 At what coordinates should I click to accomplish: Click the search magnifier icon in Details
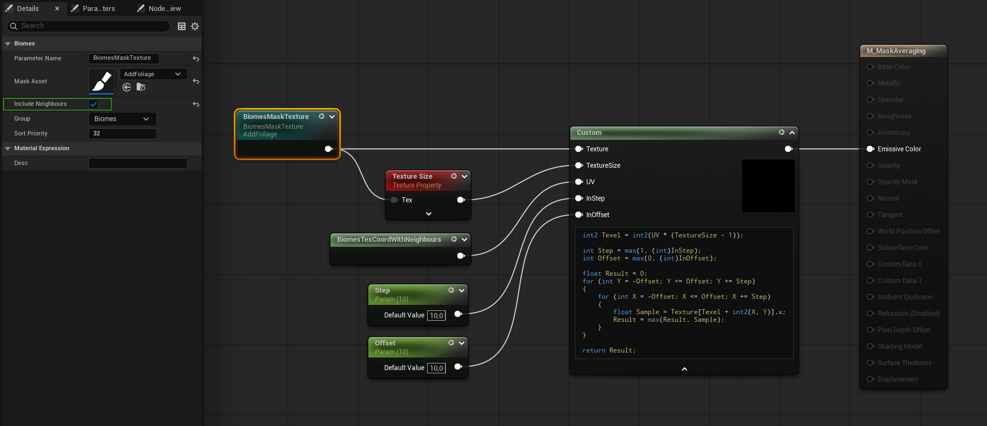[14, 26]
